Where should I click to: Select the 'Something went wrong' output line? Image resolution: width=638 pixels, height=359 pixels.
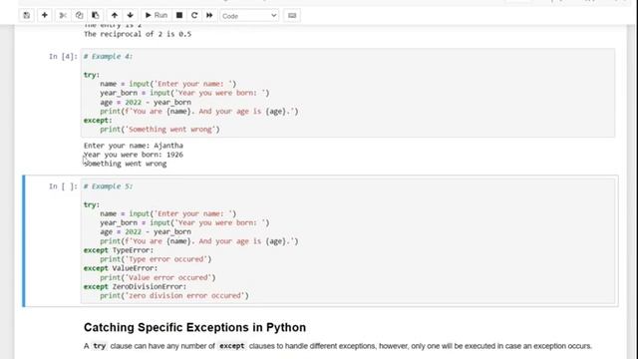[x=125, y=164]
